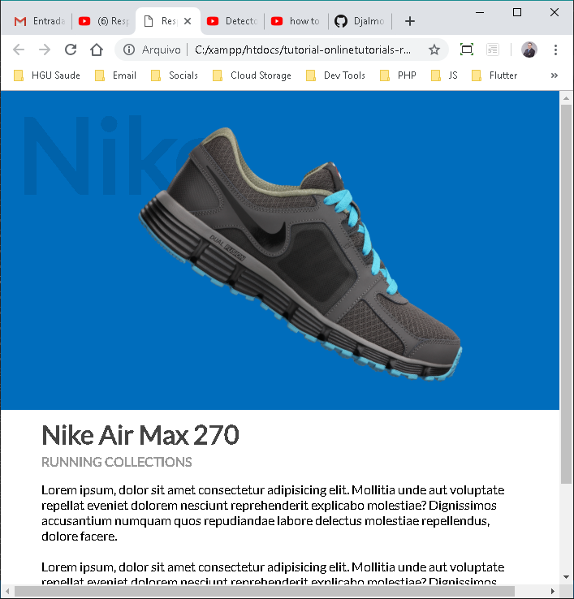The image size is (574, 599).
Task: View site information icon beside Arquivo
Action: 129,50
